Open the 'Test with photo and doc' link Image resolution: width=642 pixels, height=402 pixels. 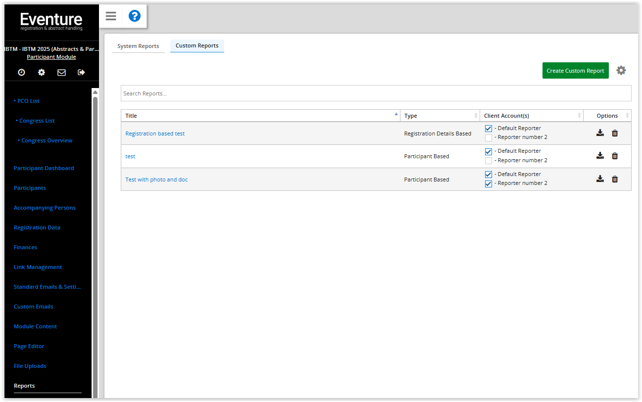tap(156, 179)
